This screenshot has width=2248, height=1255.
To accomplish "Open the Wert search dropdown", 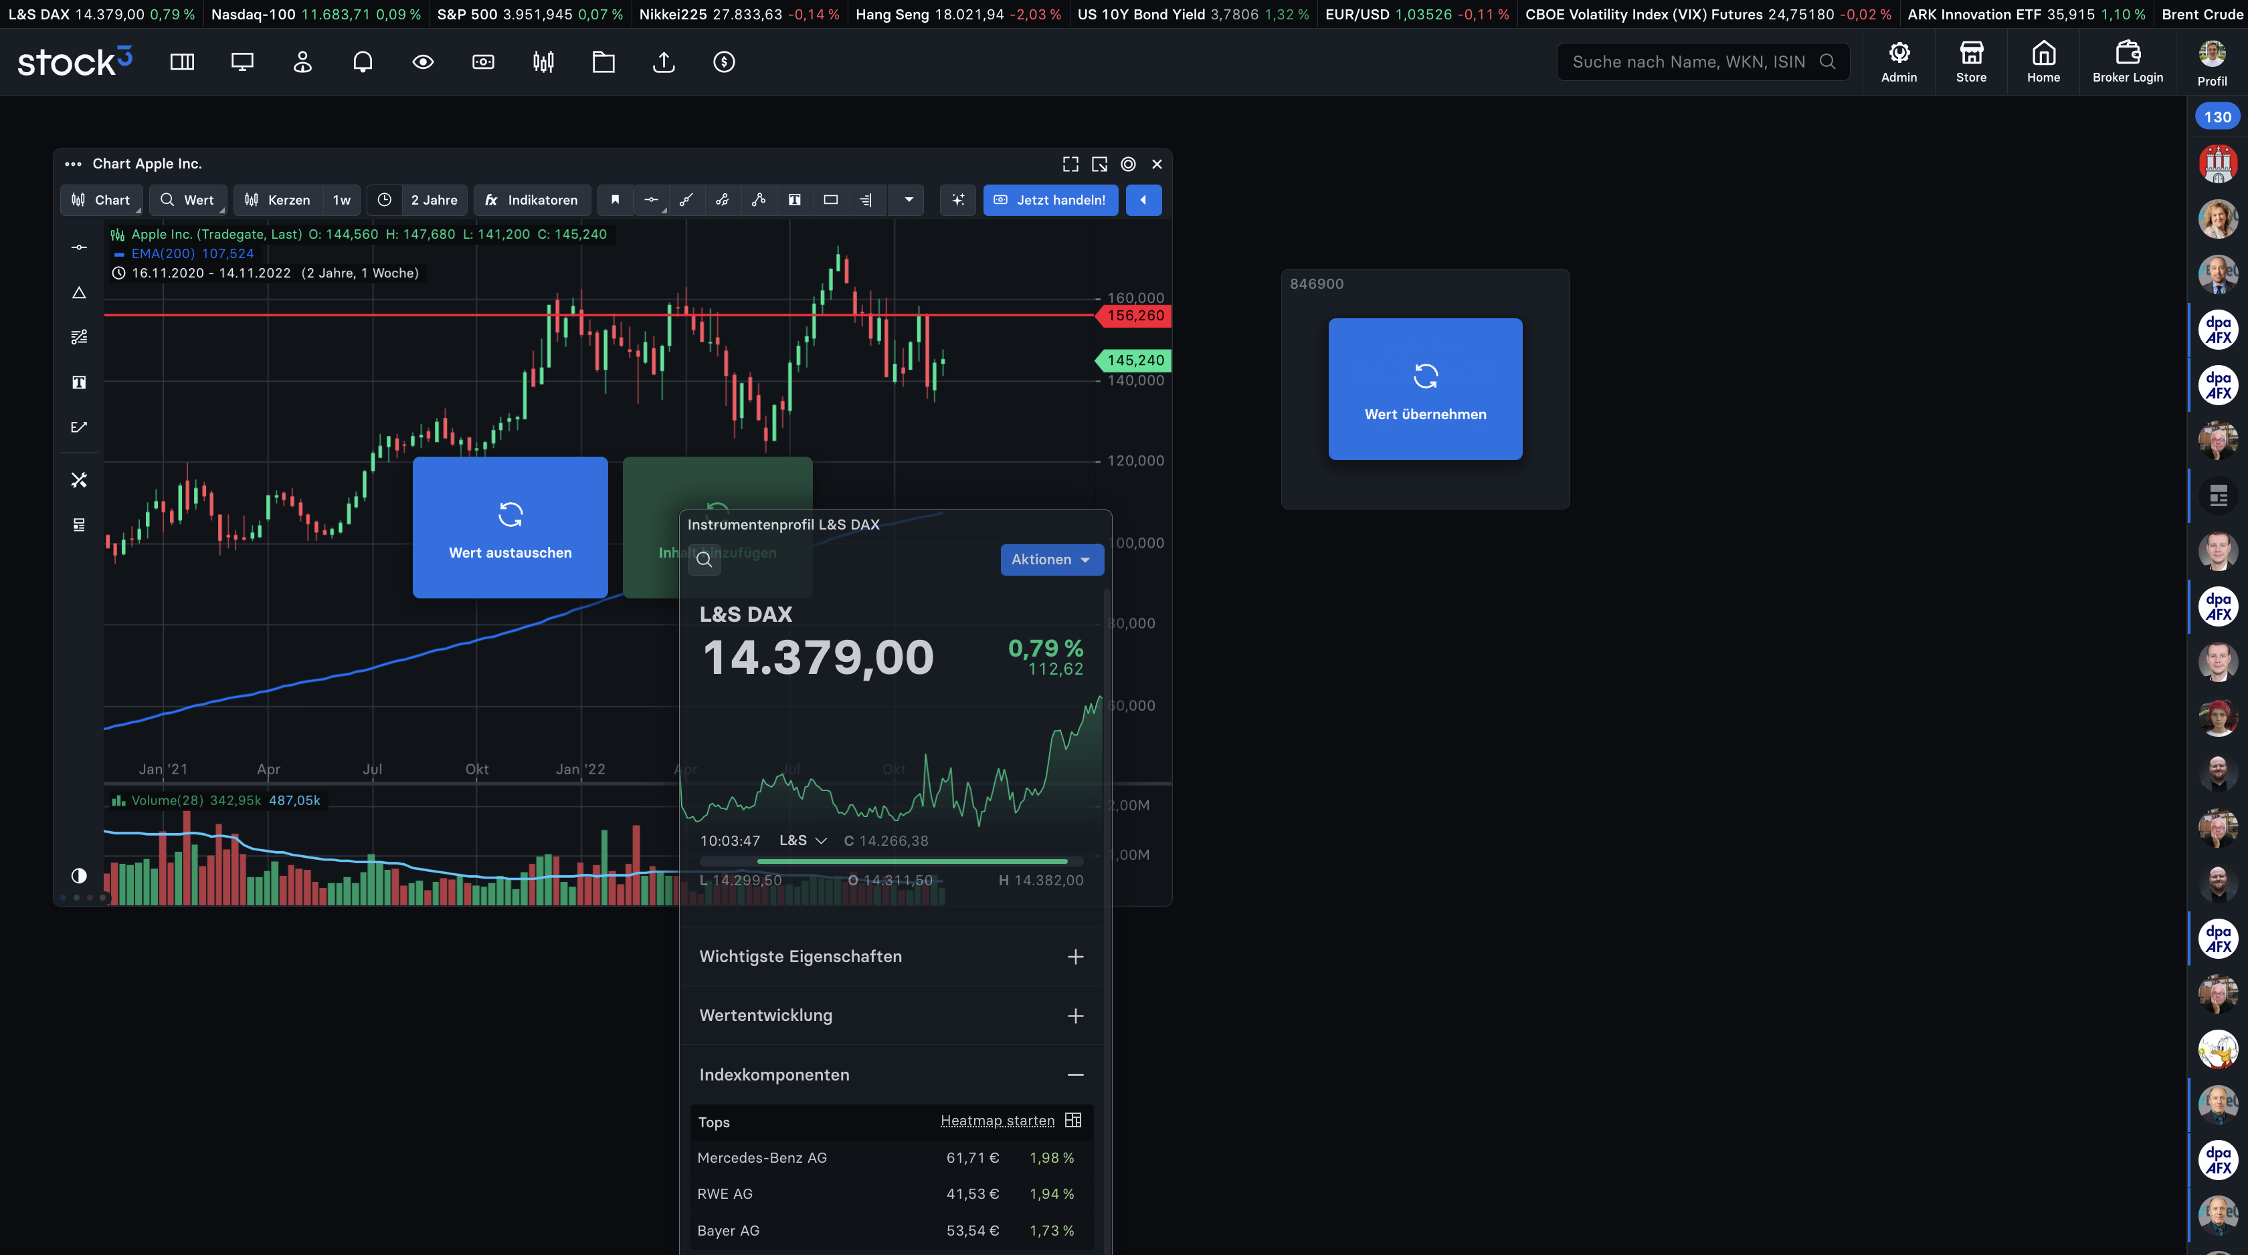I will pyautogui.click(x=187, y=200).
